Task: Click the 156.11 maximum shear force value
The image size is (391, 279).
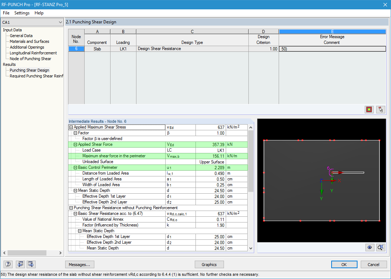Action: coord(211,156)
